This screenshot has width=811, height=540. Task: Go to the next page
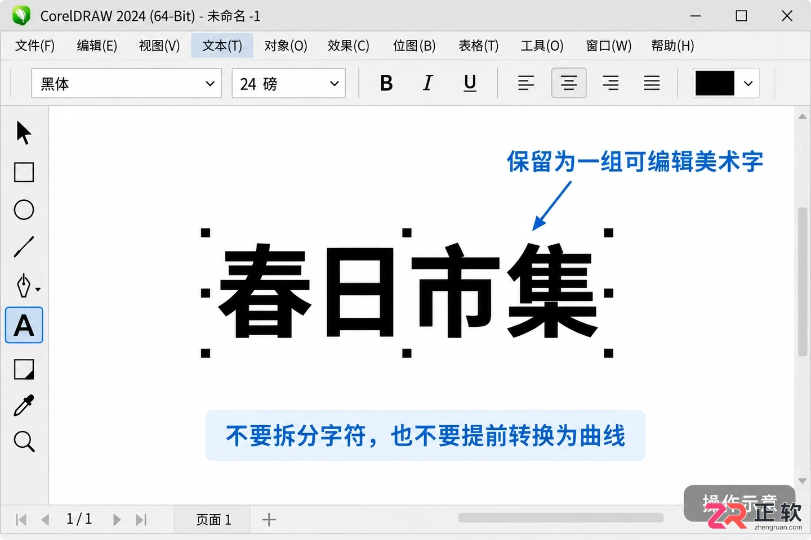(117, 519)
